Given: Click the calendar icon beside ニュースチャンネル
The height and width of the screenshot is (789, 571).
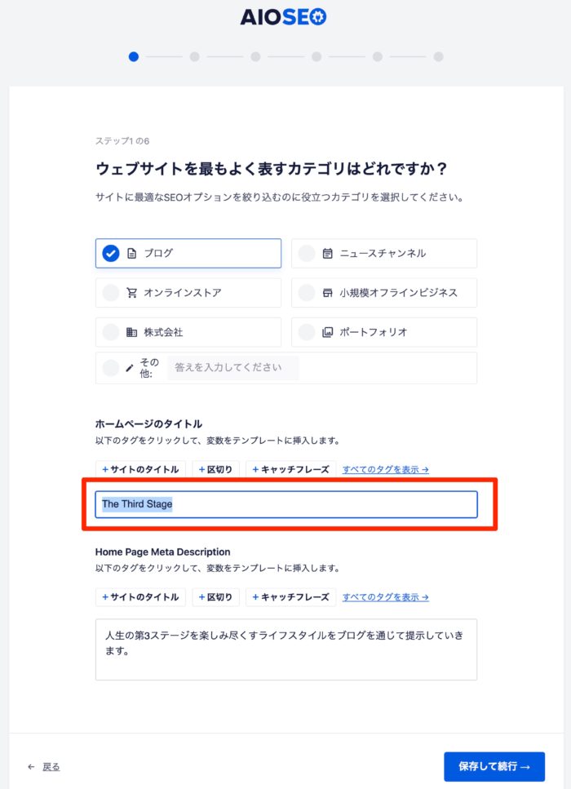Looking at the screenshot, I should 327,254.
